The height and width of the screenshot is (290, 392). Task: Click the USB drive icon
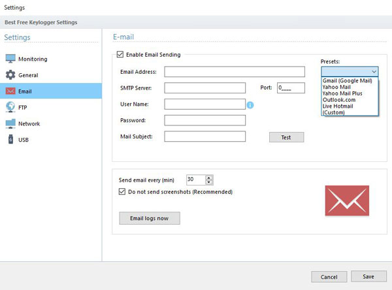click(x=10, y=140)
